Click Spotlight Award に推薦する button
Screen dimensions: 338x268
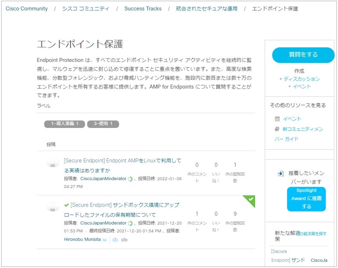tap(306, 199)
